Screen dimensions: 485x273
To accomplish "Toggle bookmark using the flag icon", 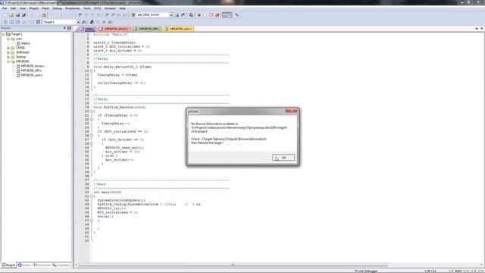I will pyautogui.click(x=80, y=15).
